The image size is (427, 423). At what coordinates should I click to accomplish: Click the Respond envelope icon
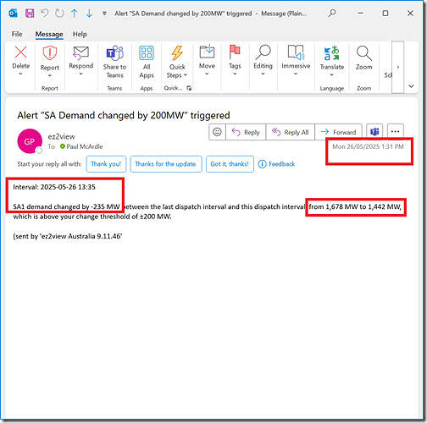coord(80,53)
